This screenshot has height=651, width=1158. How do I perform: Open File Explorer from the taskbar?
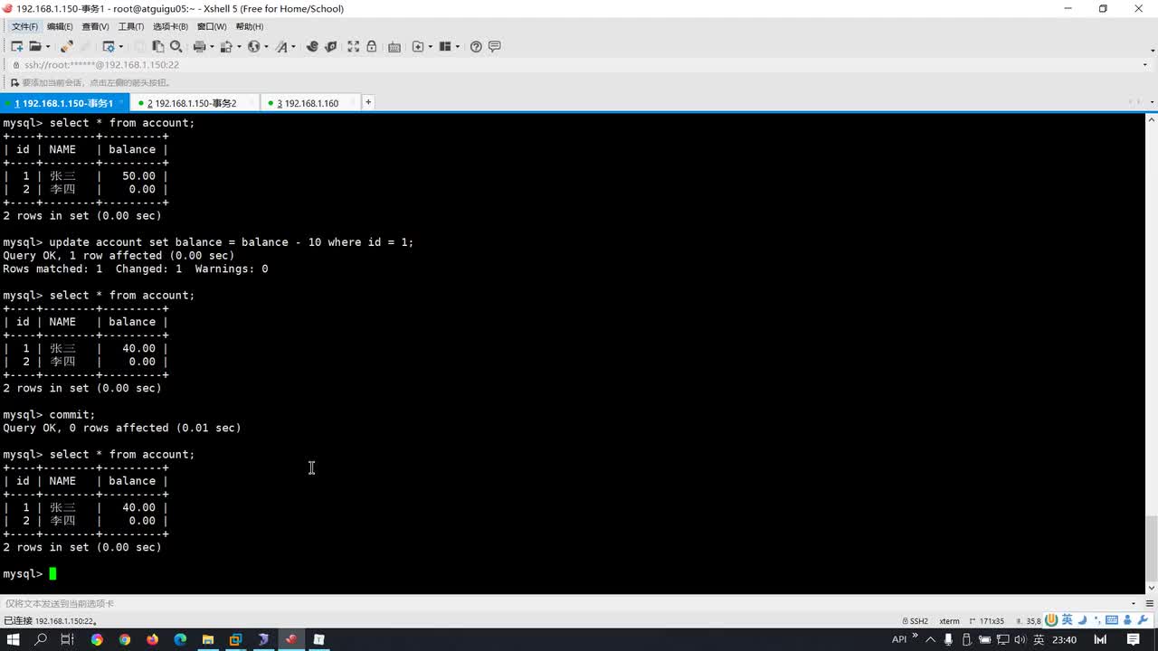point(208,639)
